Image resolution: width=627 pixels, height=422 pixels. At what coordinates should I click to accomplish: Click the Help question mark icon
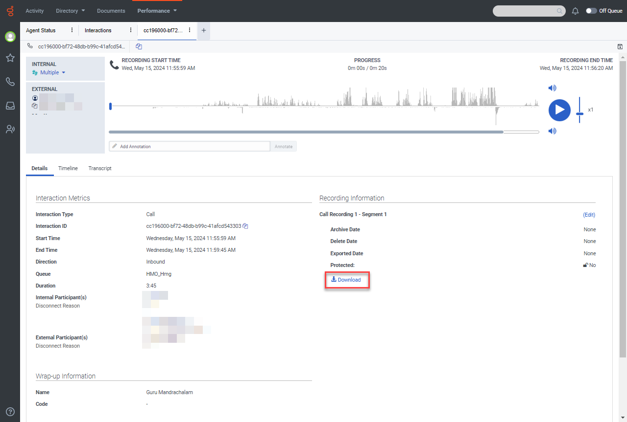10,412
